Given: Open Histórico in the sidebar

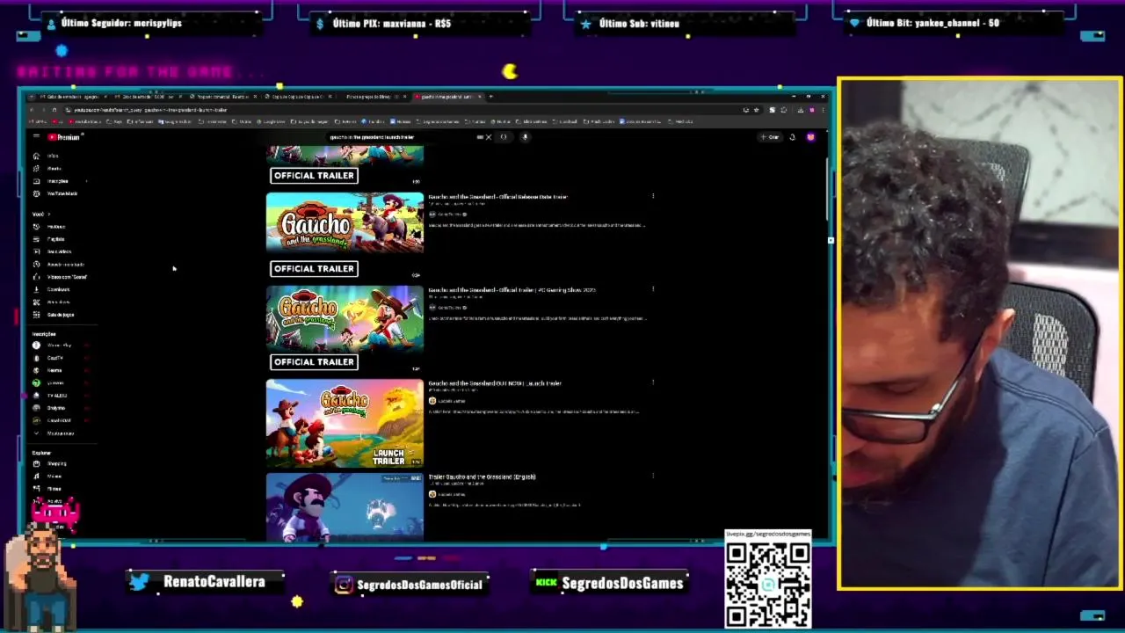Looking at the screenshot, I should tap(51, 227).
